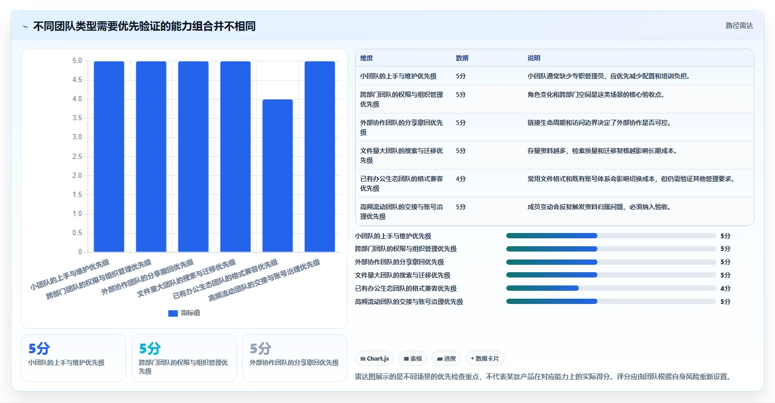This screenshot has height=403, width=775.
Task: Click the footnote starting 雷达图展示的是不同场景
Action: pos(543,377)
